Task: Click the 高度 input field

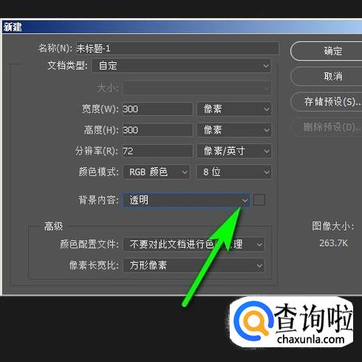Action: (157, 130)
